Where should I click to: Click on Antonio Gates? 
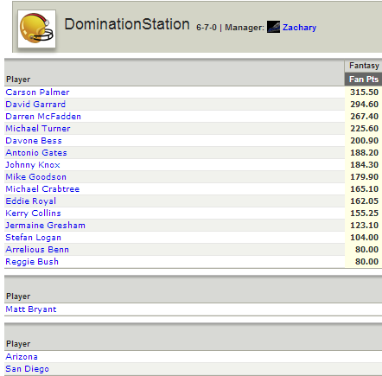(36, 153)
